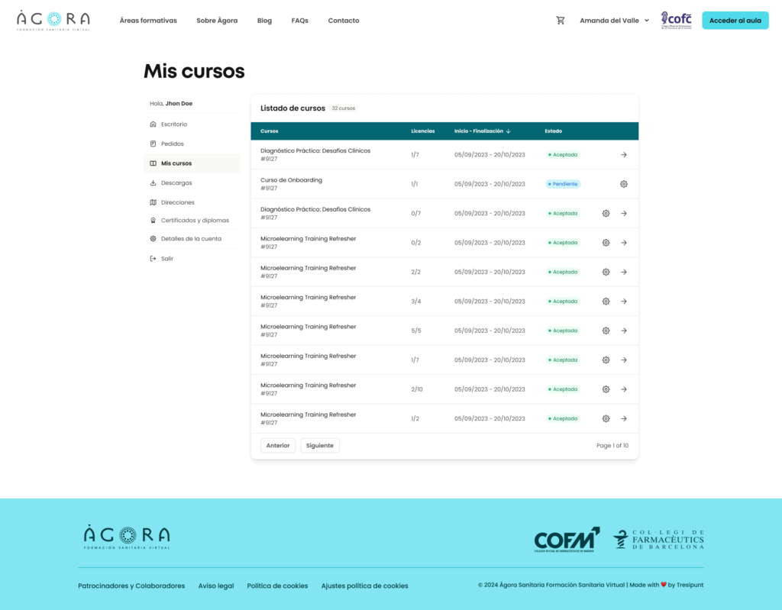Select Descargas in the sidebar
782x610 pixels.
point(176,183)
